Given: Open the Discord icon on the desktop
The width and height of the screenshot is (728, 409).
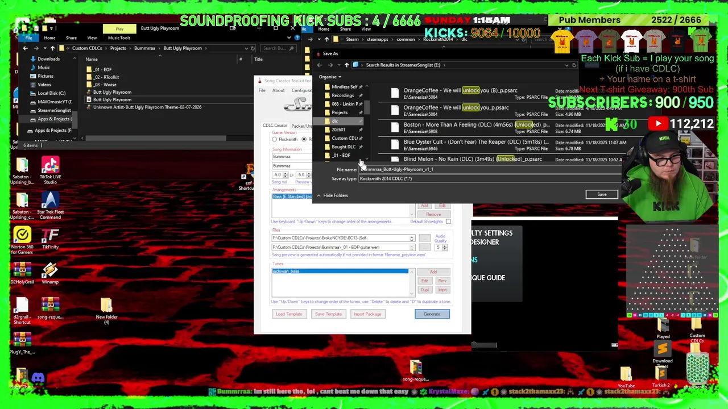Looking at the screenshot, I should (x=38, y=377).
